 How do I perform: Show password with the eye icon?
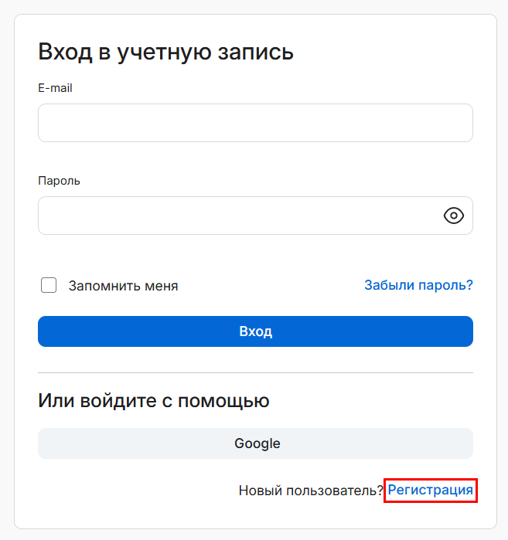[x=453, y=216]
